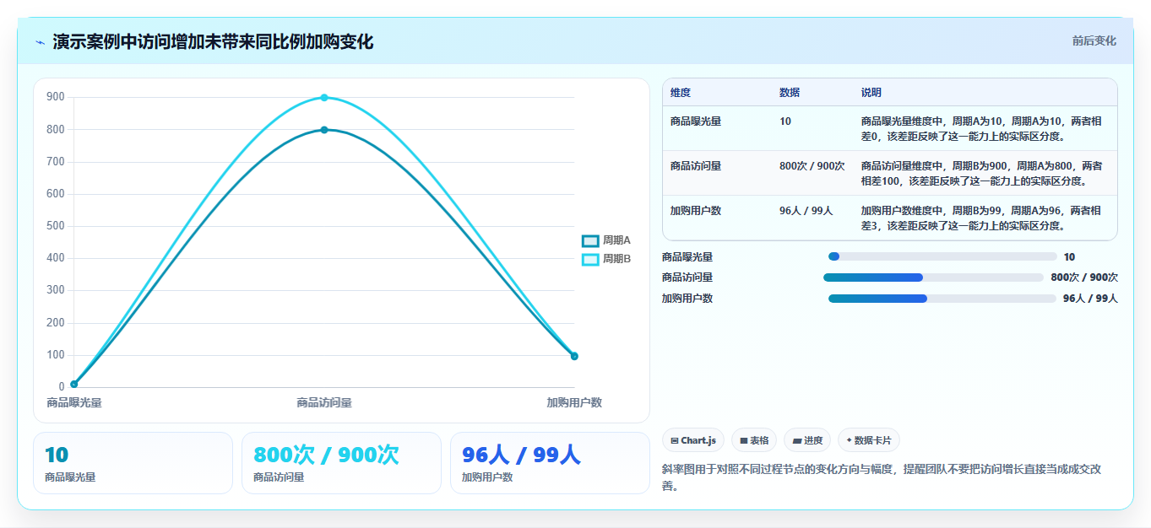Click 商品访问量 x-axis label
The width and height of the screenshot is (1151, 528).
tap(324, 403)
